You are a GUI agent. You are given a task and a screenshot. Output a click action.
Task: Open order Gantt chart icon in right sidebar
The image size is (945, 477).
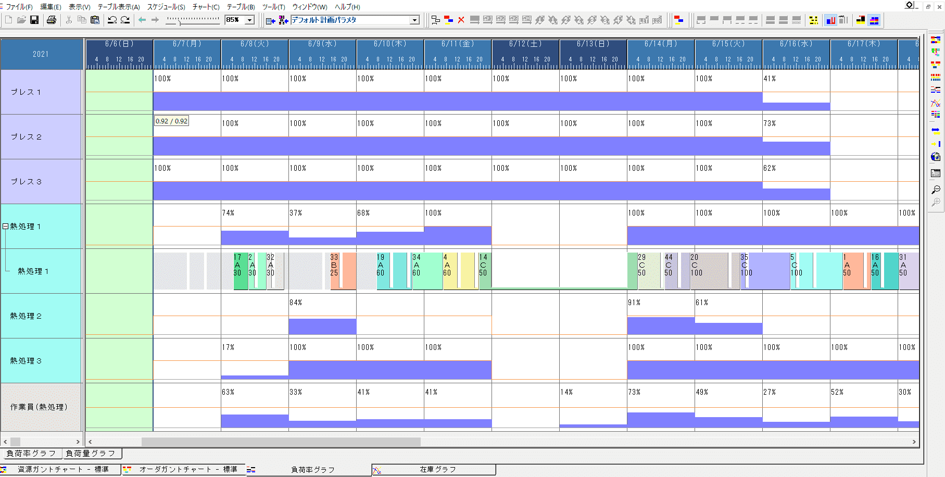tap(936, 65)
